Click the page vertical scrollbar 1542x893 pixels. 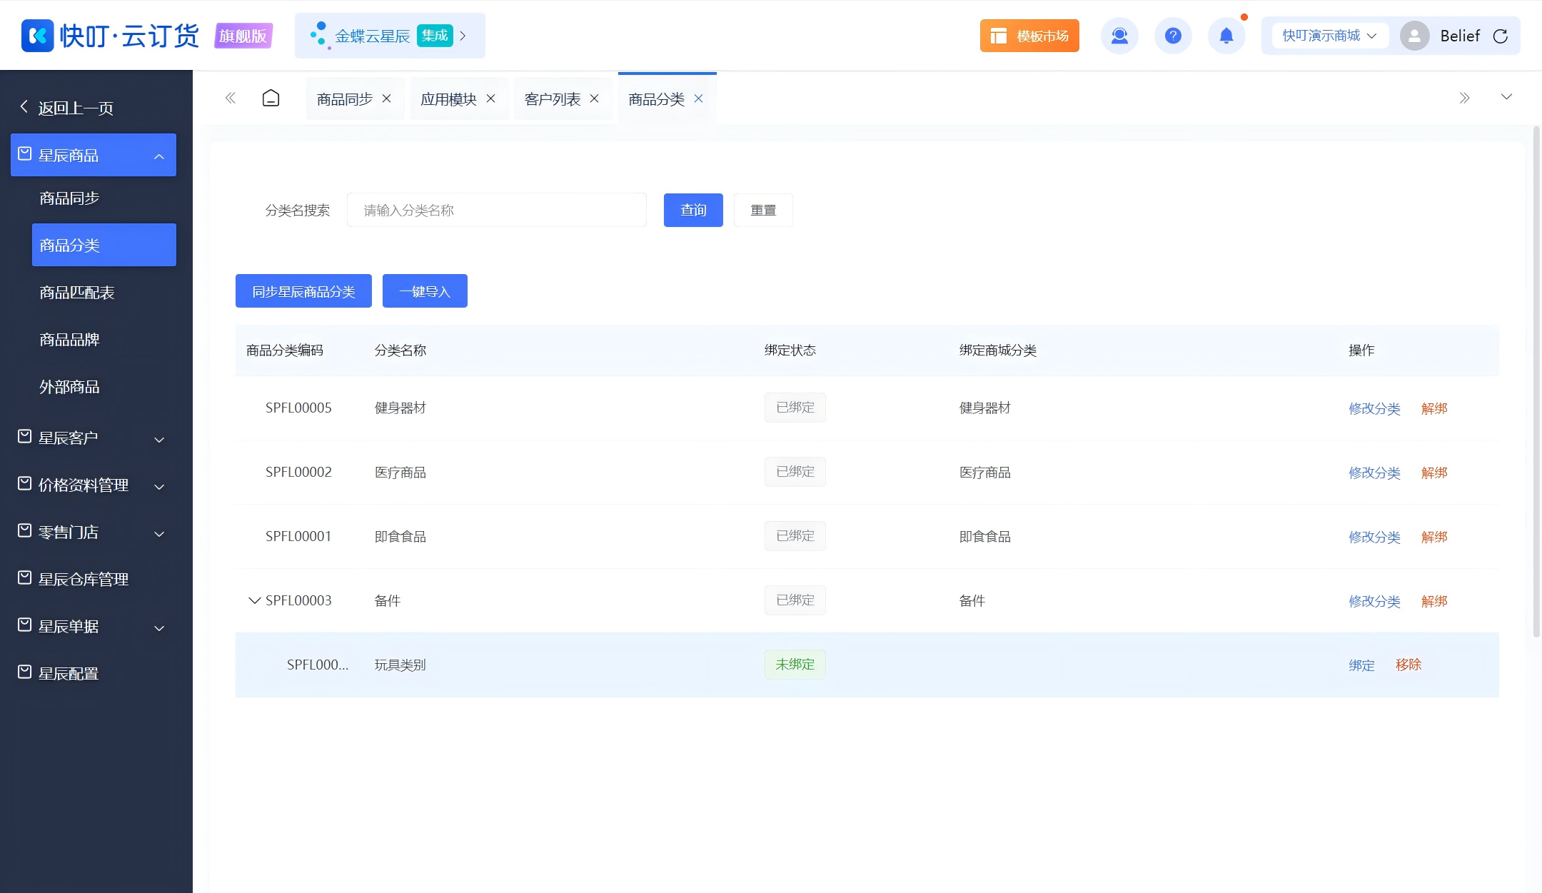pos(1536,382)
